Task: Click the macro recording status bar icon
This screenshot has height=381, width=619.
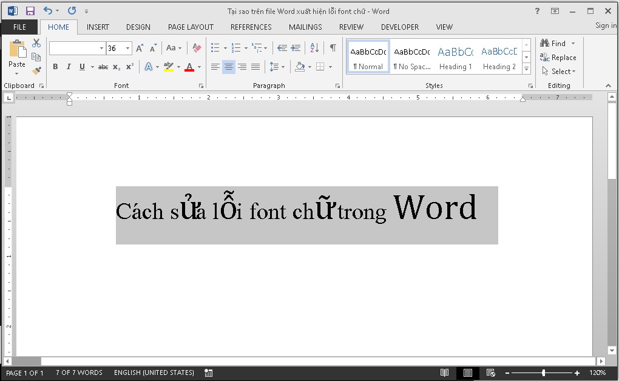Action: 208,373
